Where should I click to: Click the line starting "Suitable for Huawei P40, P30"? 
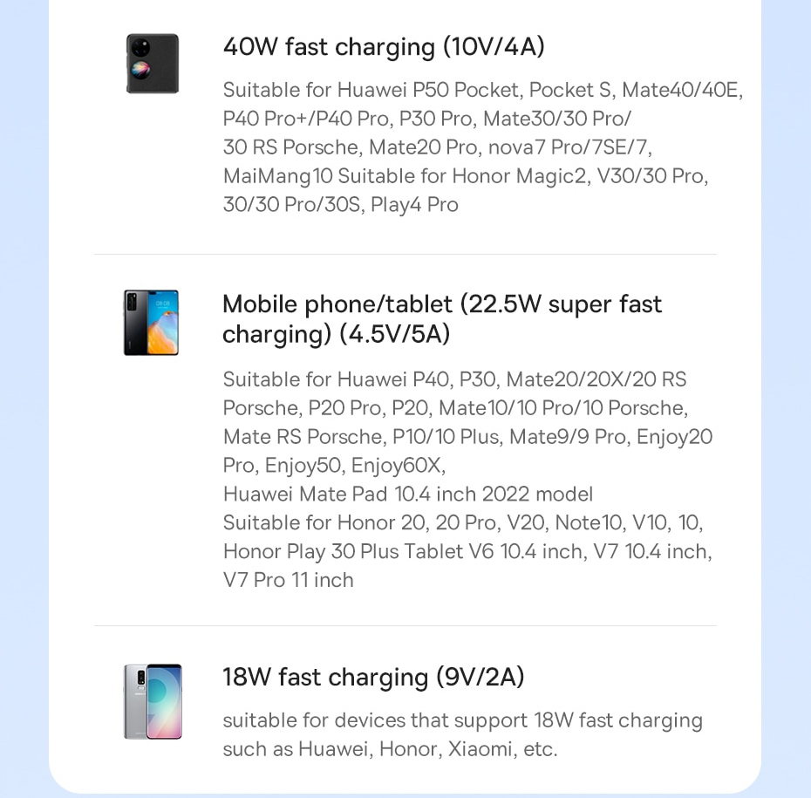point(454,379)
